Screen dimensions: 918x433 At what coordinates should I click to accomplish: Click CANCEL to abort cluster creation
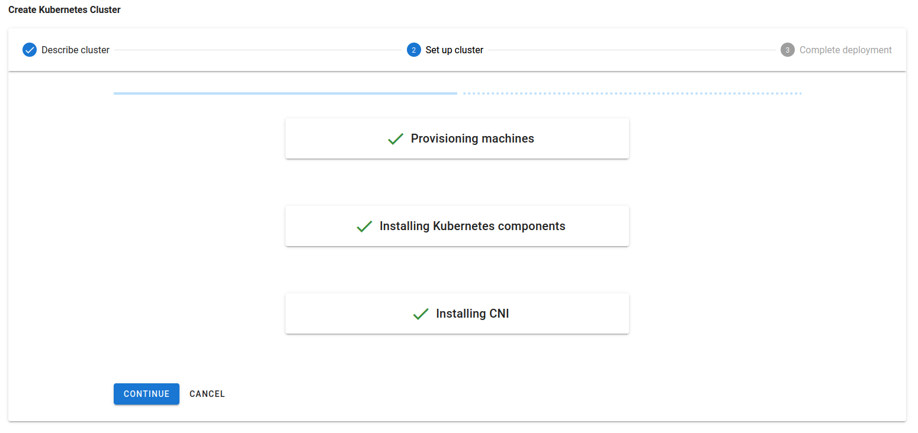pyautogui.click(x=207, y=393)
